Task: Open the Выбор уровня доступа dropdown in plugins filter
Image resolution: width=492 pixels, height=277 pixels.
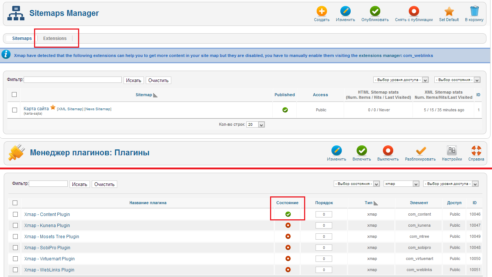Action: (451, 184)
